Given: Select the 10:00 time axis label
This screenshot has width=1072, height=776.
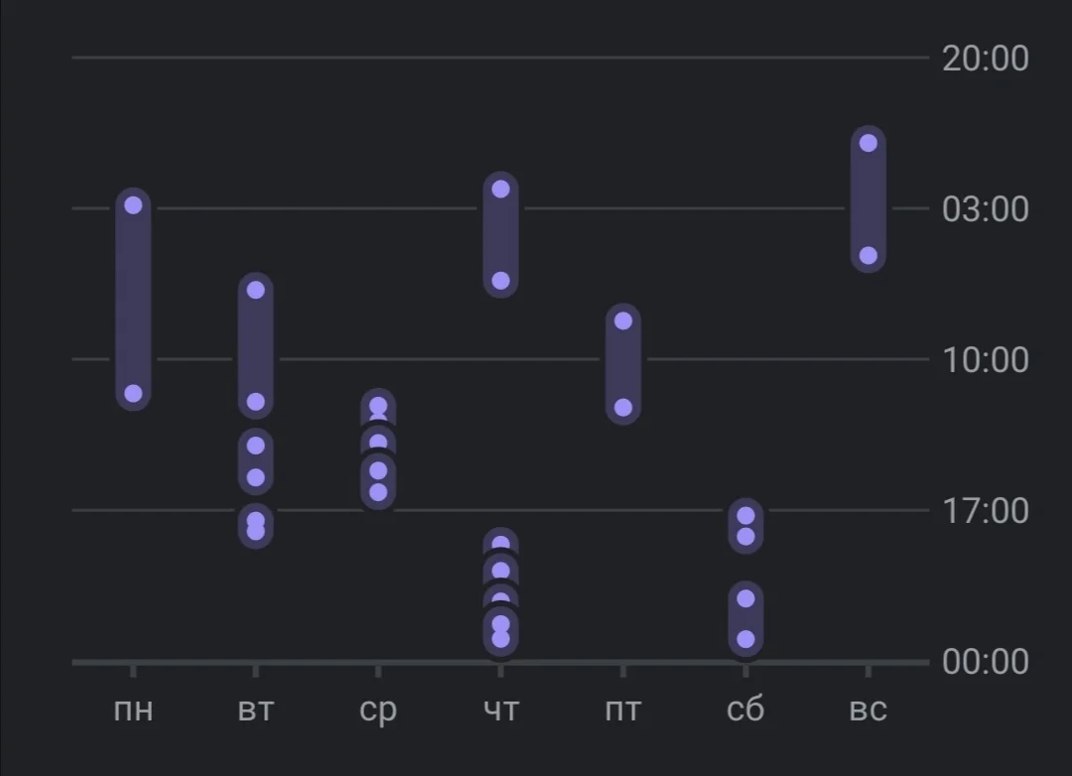Looking at the screenshot, I should [985, 360].
